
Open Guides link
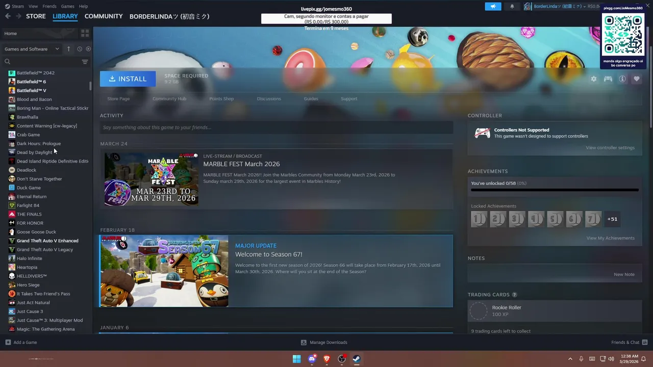click(x=311, y=98)
